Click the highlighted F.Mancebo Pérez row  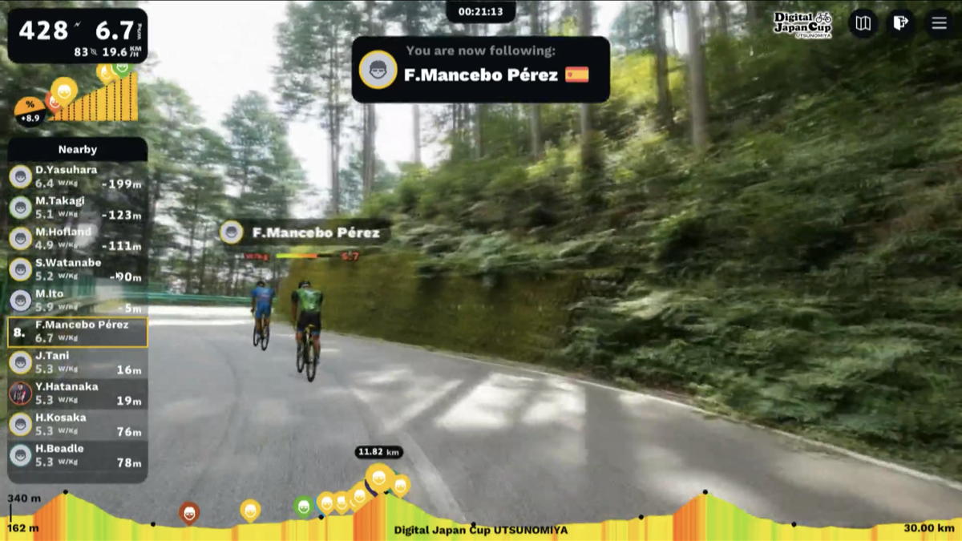pos(78,332)
